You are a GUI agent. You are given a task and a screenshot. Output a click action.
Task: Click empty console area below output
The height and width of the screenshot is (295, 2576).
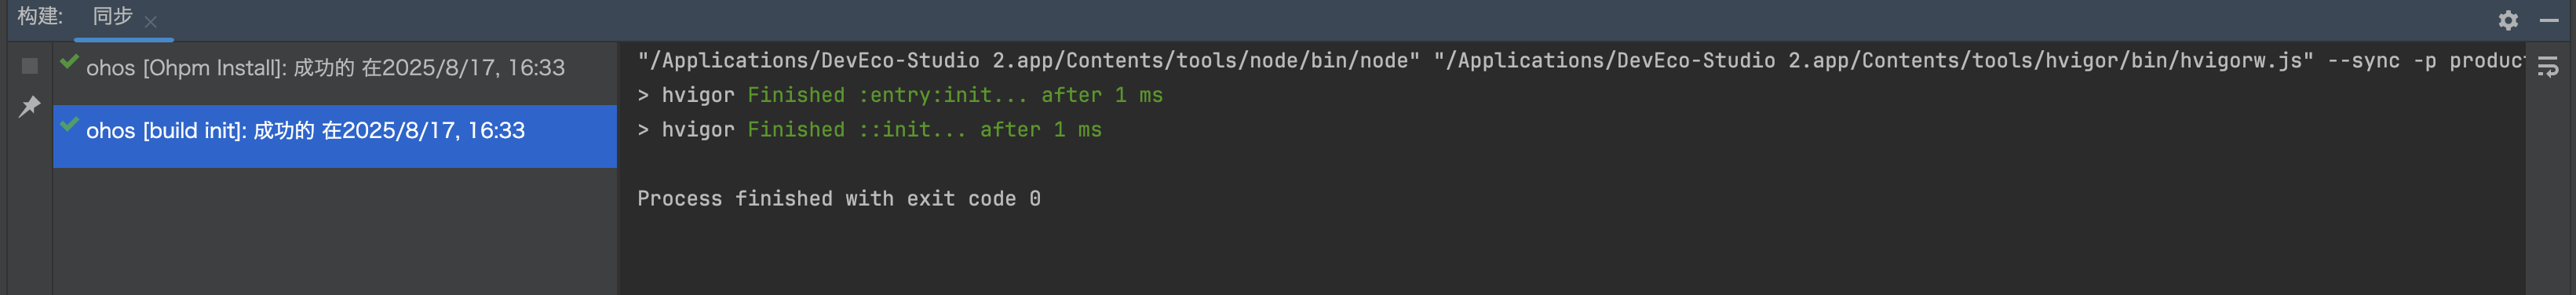(1570, 255)
